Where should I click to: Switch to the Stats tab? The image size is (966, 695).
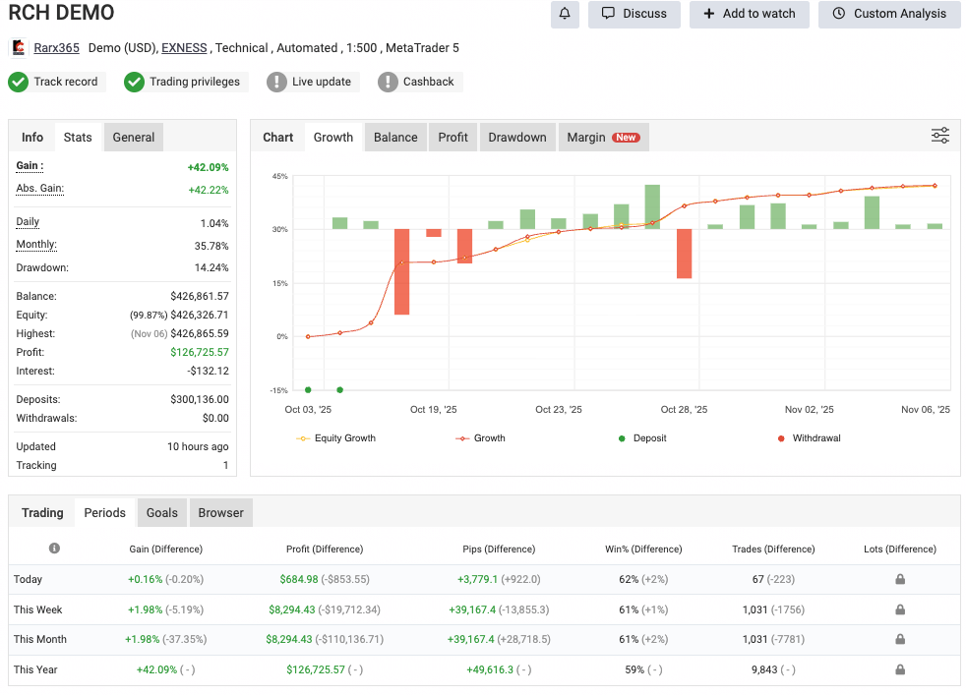(77, 137)
